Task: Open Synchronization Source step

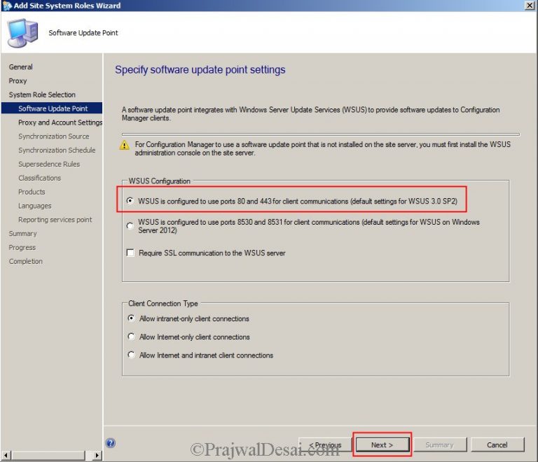Action: (54, 136)
